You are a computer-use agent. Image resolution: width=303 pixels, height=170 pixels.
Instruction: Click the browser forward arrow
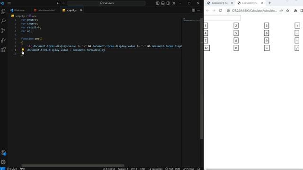coord(214,10)
